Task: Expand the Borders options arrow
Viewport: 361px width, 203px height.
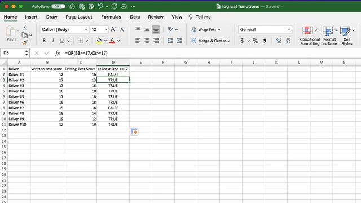Action: (87, 41)
